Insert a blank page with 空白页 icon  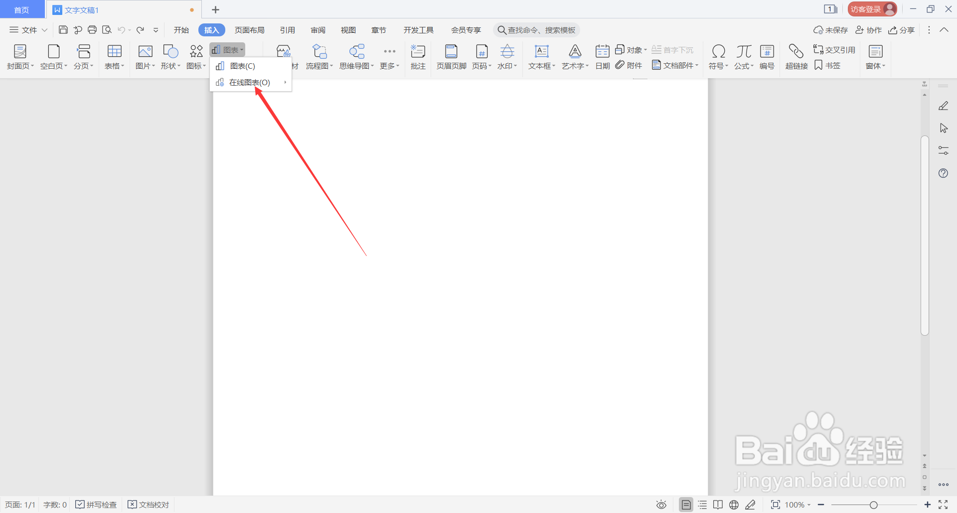[54, 51]
